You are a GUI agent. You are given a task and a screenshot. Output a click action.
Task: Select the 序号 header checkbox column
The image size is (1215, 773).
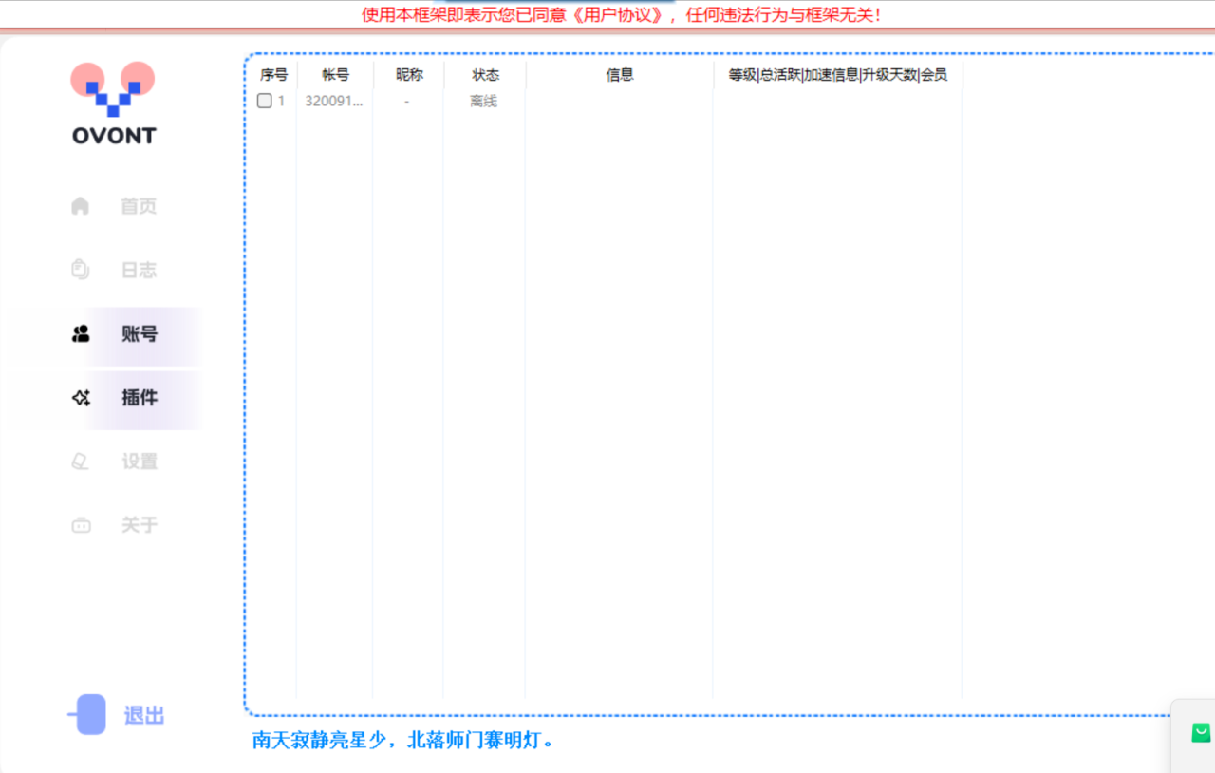click(x=273, y=75)
